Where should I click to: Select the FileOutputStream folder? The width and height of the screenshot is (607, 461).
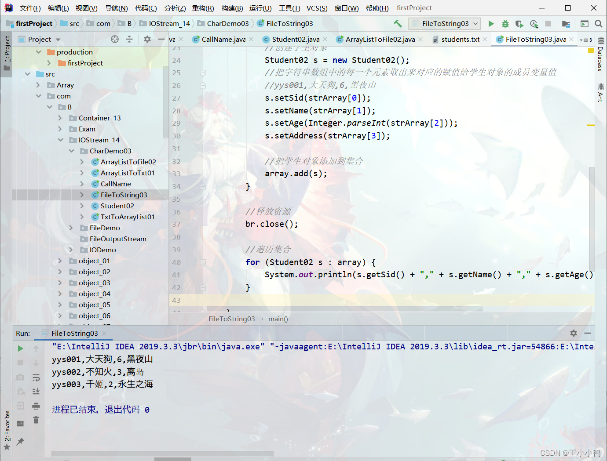tap(118, 239)
